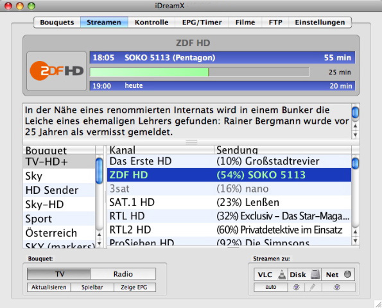Click (60%) Privatdetektive im Einsatz cell

[283, 230]
